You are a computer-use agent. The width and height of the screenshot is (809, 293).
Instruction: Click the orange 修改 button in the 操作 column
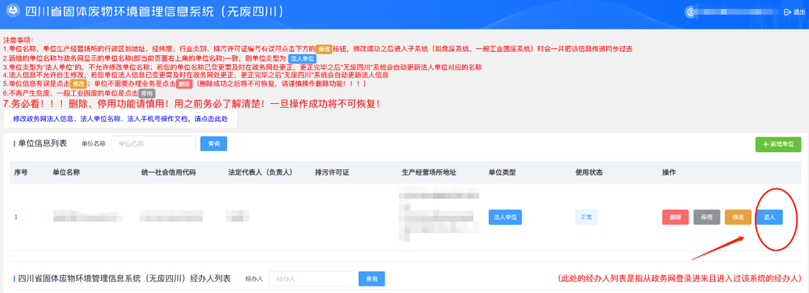click(738, 217)
